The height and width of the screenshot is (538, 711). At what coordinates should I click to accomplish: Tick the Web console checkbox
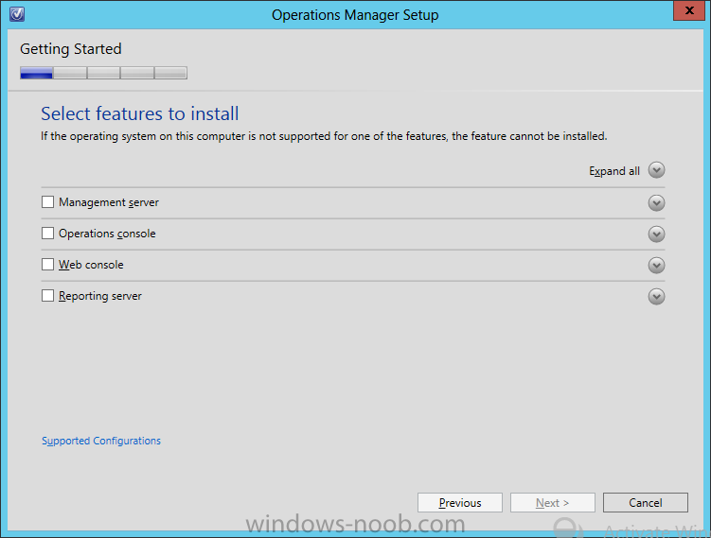coord(47,265)
